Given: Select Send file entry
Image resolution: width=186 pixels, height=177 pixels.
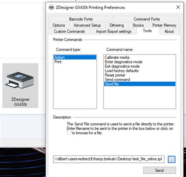Looking at the screenshot, I should point(140,84).
